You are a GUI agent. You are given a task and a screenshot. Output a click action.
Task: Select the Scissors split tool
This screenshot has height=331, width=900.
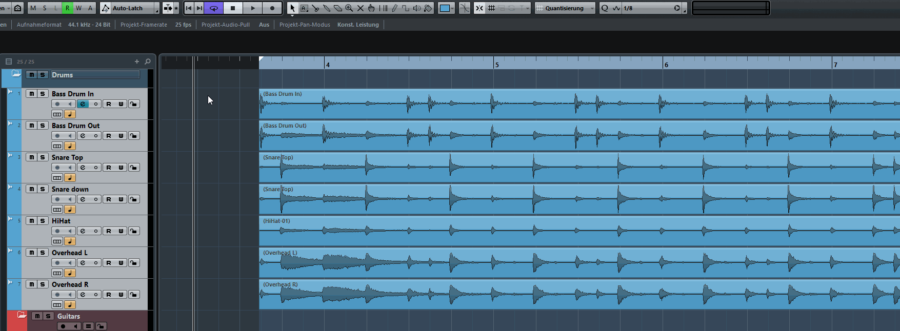315,8
